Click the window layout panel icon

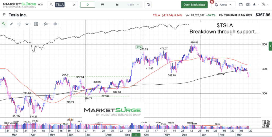point(241,5)
